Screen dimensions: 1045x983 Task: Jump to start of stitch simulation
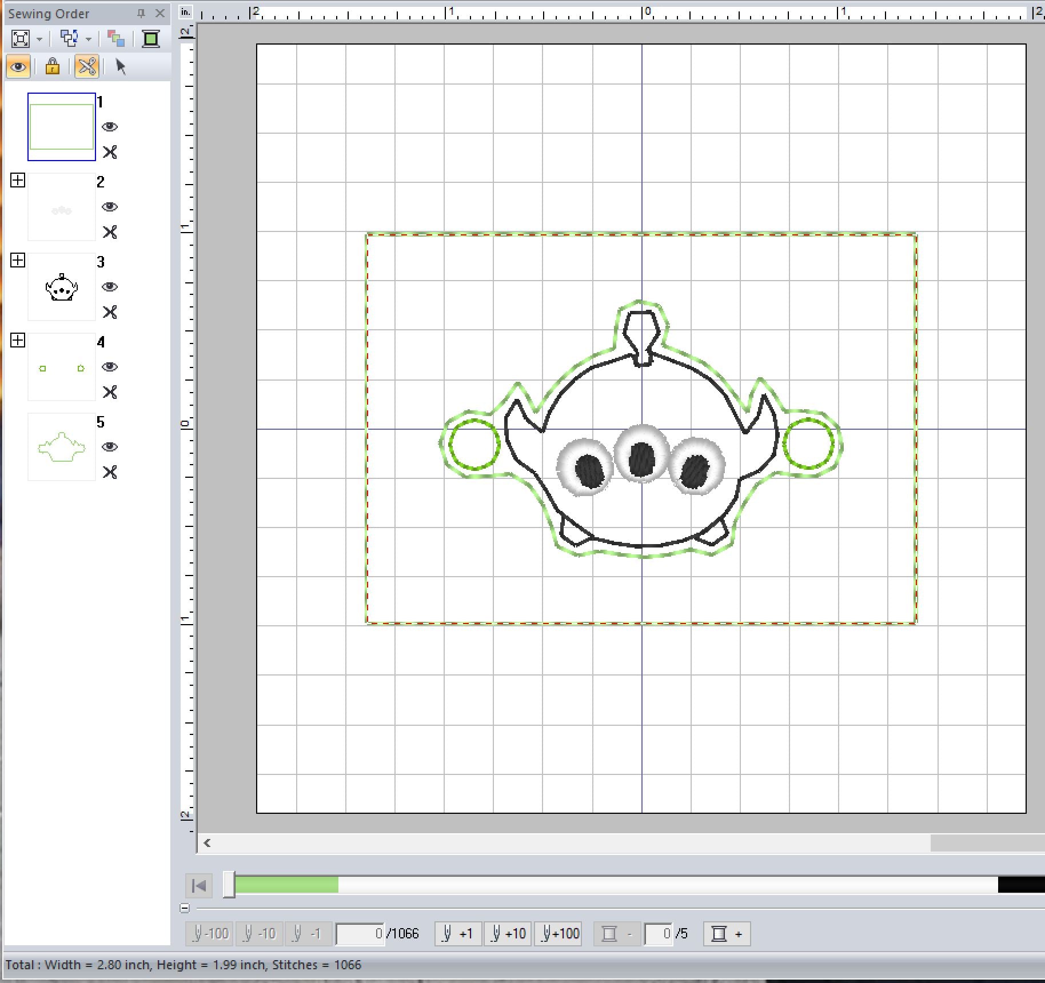(199, 886)
